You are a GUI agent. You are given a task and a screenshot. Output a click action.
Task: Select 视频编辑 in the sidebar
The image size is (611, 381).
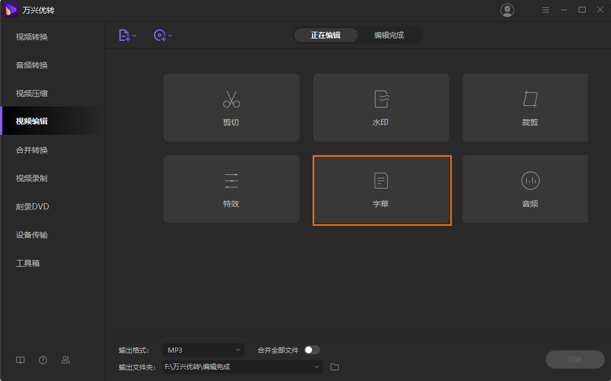click(x=52, y=121)
